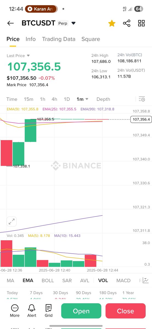Toggle the yellow favorite star
Viewport: 152px width, 329px height.
pos(112,23)
